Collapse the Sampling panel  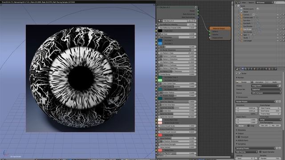tap(236, 144)
